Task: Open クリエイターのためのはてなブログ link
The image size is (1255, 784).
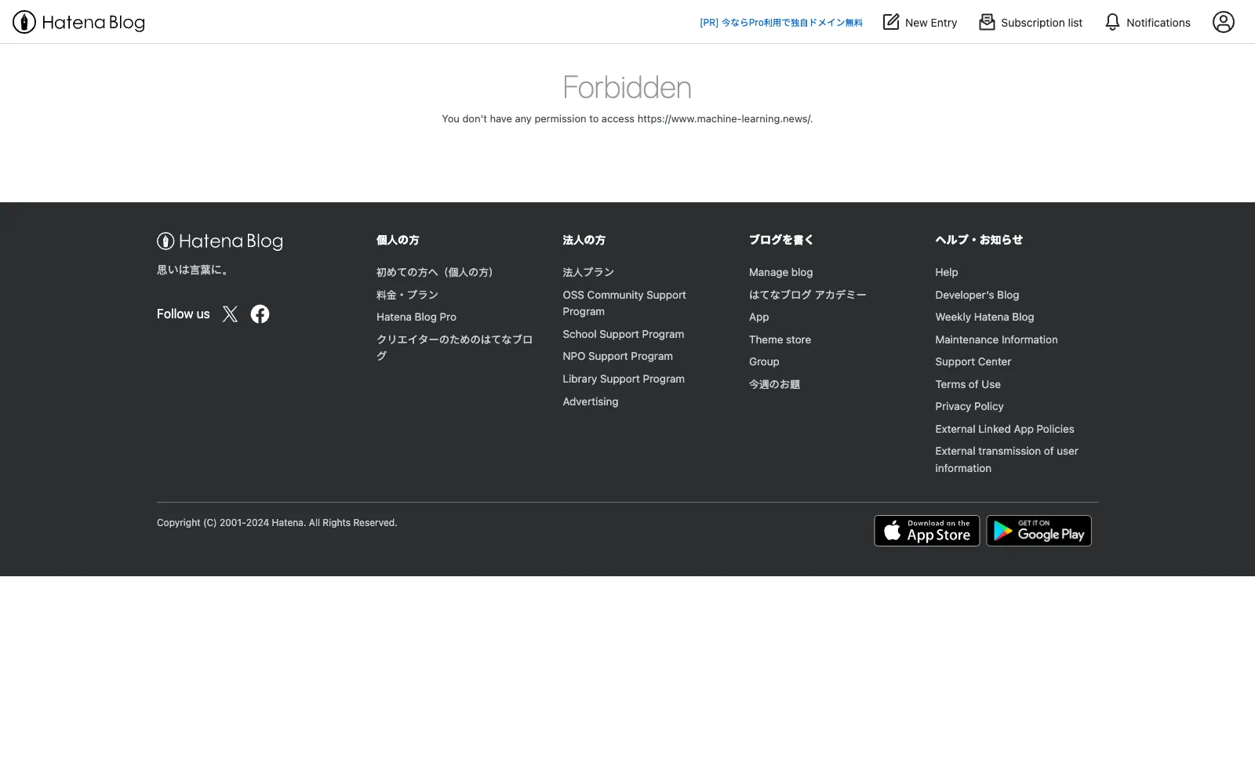Action: pyautogui.click(x=455, y=347)
